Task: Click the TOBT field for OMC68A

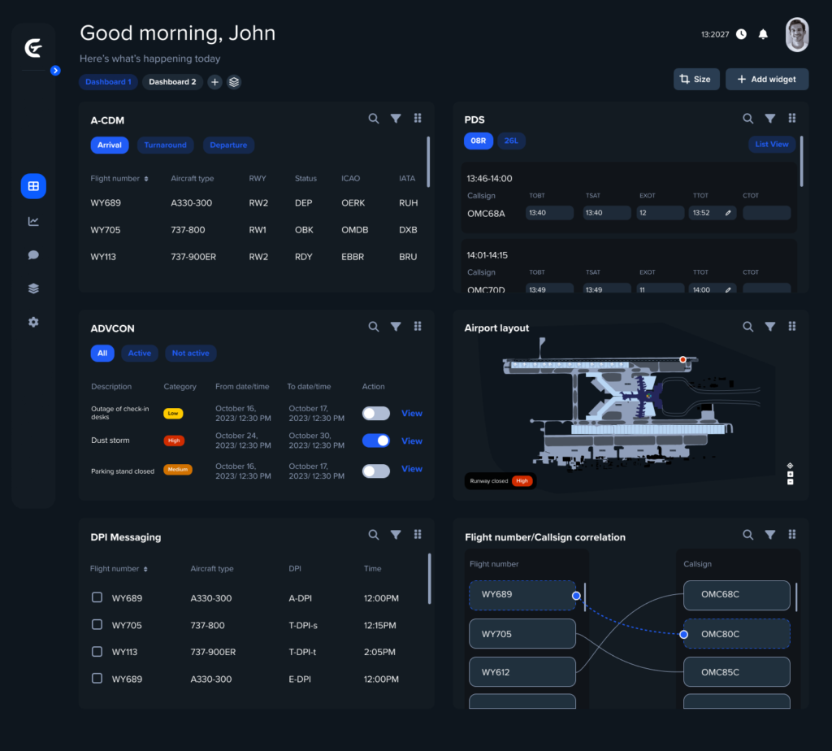Action: (549, 213)
